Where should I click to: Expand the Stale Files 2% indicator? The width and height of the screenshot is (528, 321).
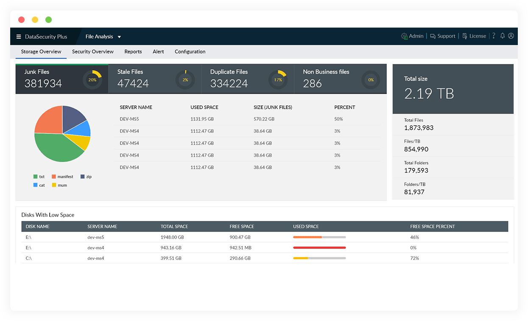pyautogui.click(x=185, y=79)
